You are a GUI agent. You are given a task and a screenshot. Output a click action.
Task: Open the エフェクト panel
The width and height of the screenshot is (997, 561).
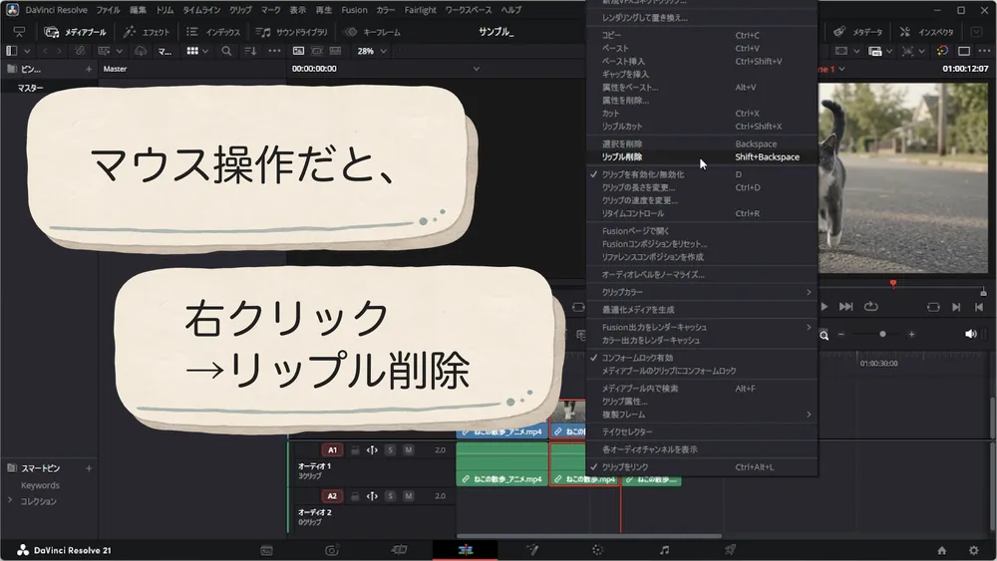[147, 32]
